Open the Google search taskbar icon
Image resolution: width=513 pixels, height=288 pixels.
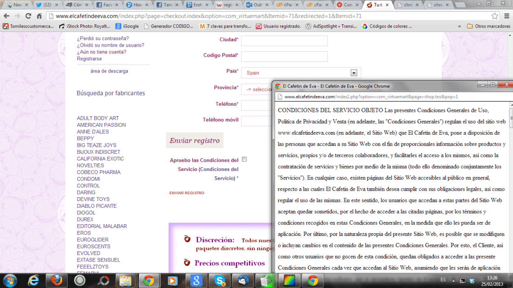196,281
